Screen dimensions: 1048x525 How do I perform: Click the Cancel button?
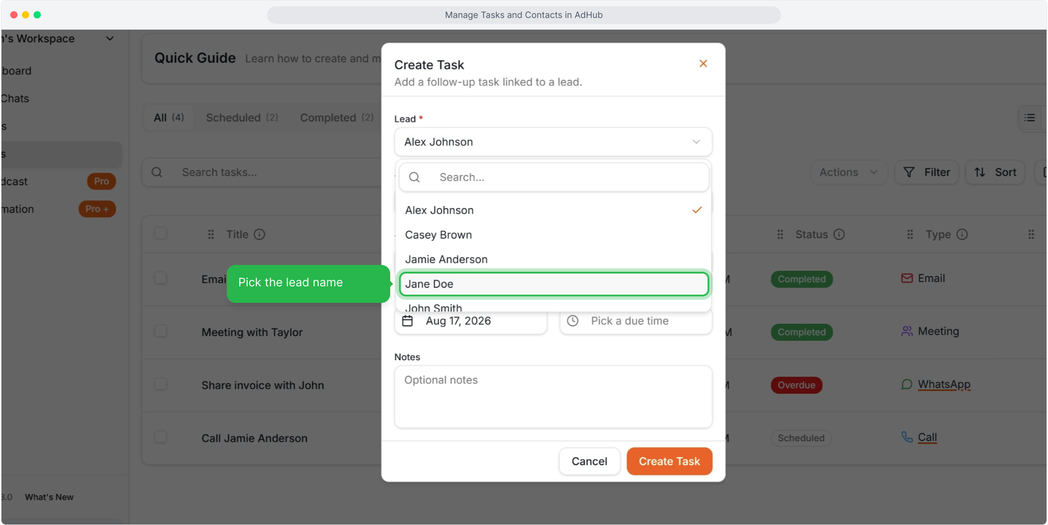[x=589, y=461]
